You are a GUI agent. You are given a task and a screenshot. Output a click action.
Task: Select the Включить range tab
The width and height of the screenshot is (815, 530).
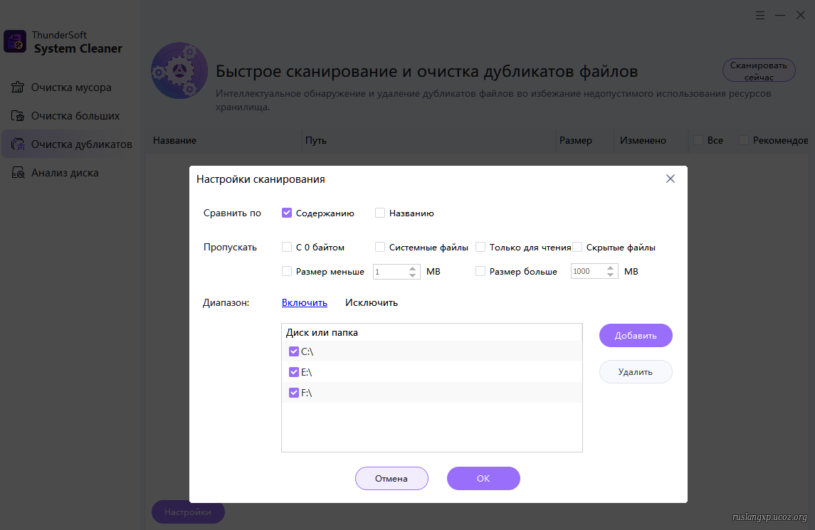pos(304,302)
